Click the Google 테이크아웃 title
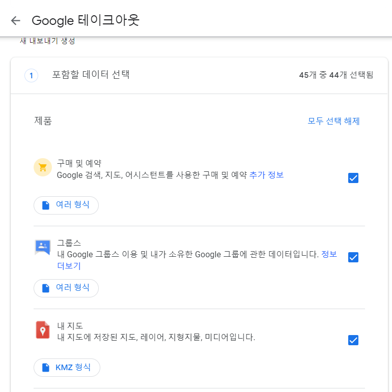392x392 pixels. click(86, 20)
